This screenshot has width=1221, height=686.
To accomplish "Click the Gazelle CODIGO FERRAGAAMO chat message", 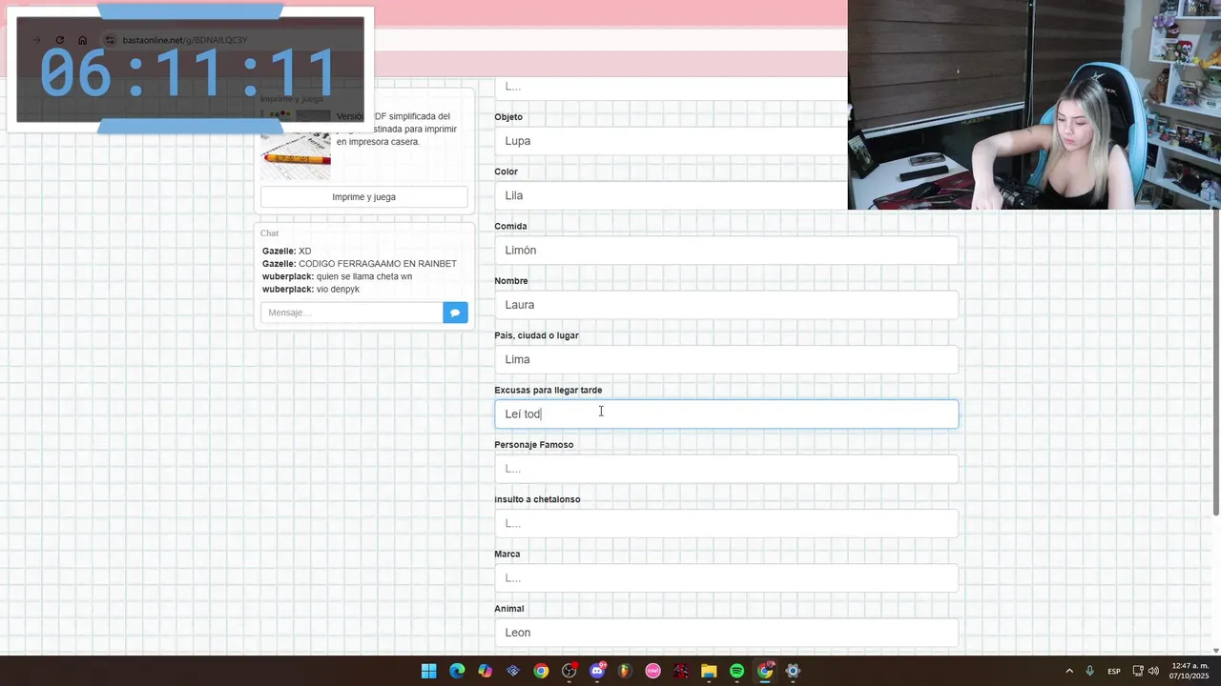I will click(x=360, y=264).
